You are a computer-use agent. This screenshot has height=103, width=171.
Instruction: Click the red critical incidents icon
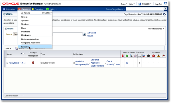153,56
